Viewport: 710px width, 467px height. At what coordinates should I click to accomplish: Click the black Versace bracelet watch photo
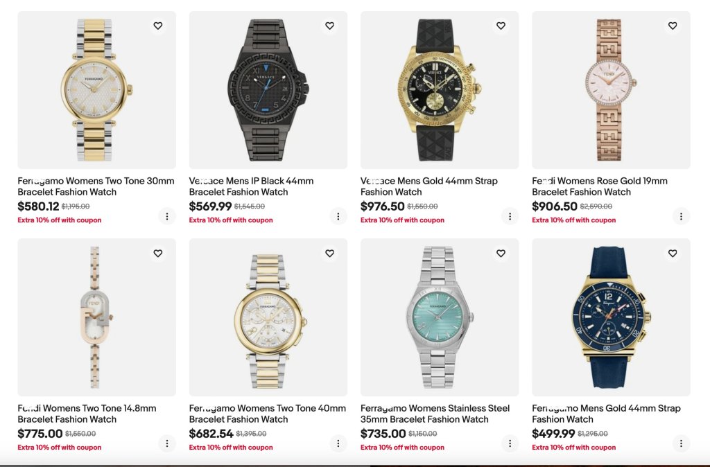pos(268,90)
